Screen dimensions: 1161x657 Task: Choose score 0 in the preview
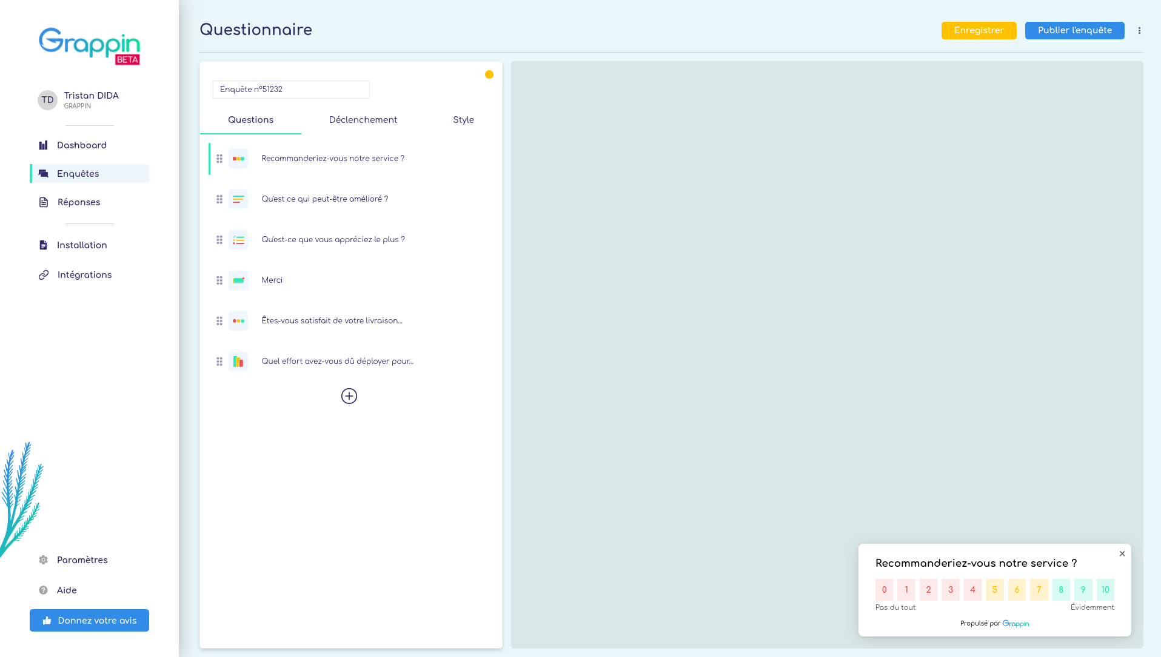[x=884, y=590]
